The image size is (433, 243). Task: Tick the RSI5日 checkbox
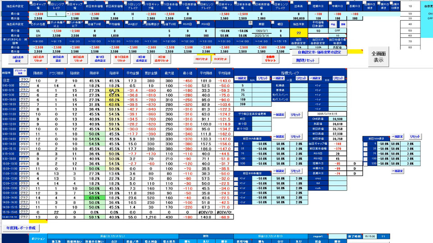tap(180, 22)
